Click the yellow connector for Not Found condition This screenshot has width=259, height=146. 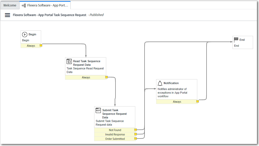pyautogui.click(x=136, y=130)
